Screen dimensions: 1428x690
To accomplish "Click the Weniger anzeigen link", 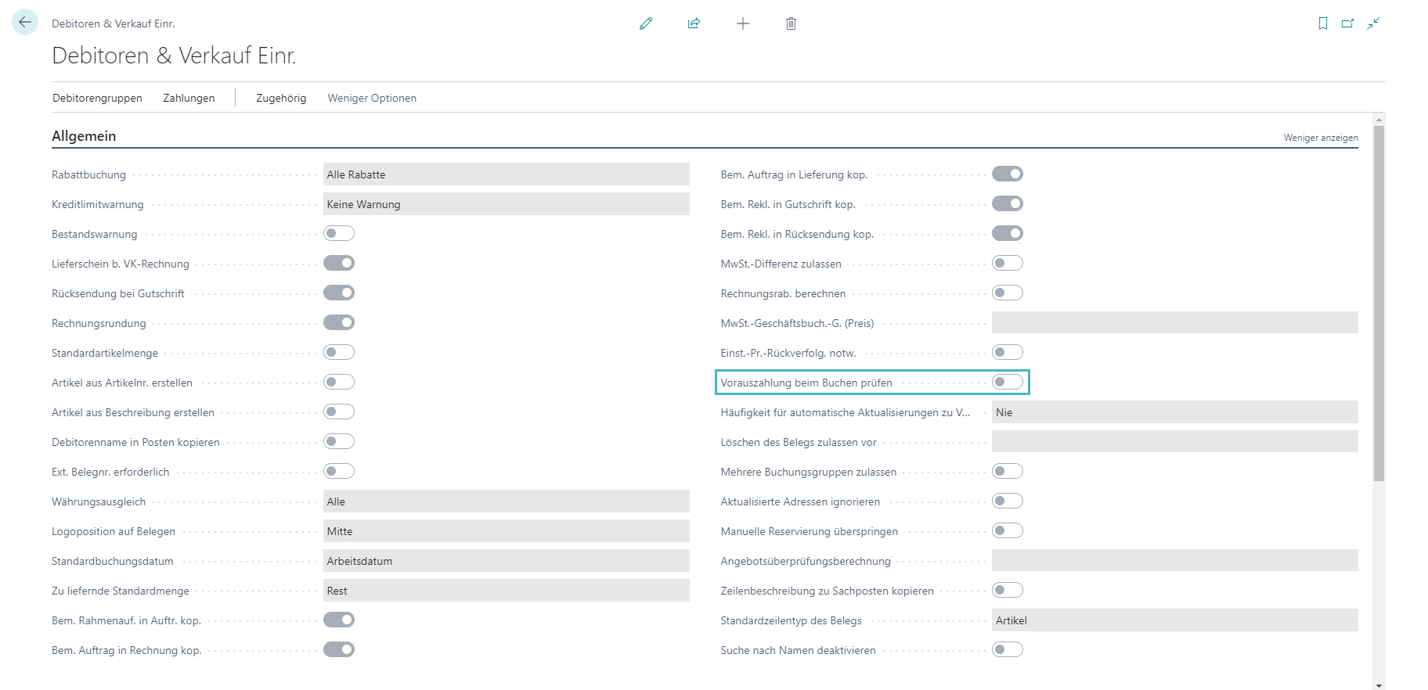I will click(x=1320, y=138).
